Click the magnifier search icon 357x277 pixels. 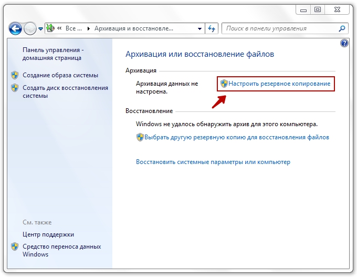tap(342, 28)
